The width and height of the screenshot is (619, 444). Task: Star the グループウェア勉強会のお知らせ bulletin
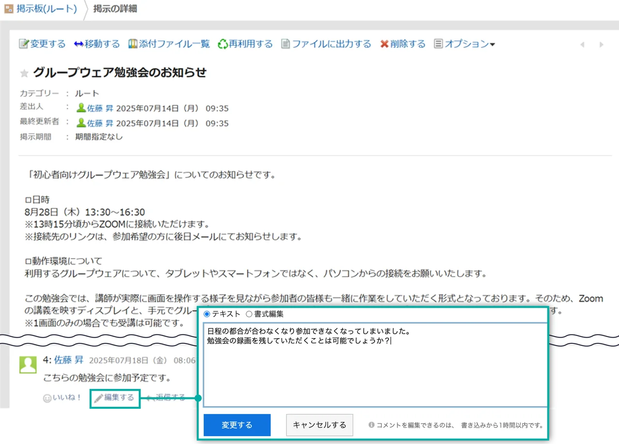pyautogui.click(x=24, y=74)
